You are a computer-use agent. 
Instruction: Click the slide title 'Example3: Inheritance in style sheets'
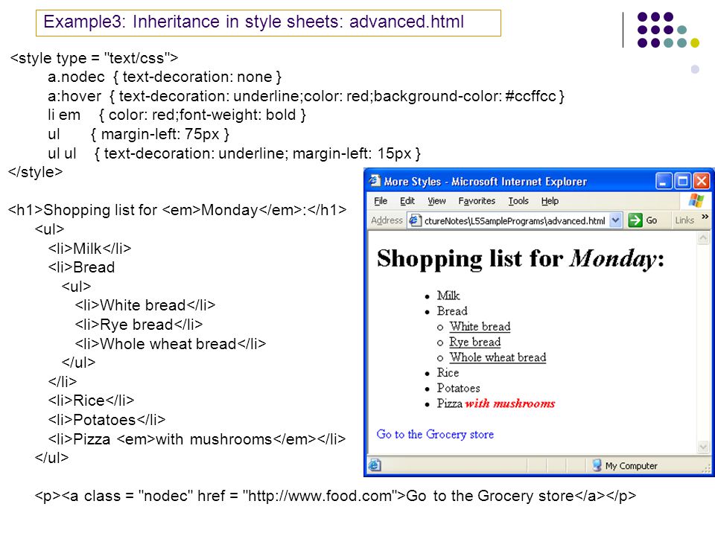pyautogui.click(x=253, y=22)
